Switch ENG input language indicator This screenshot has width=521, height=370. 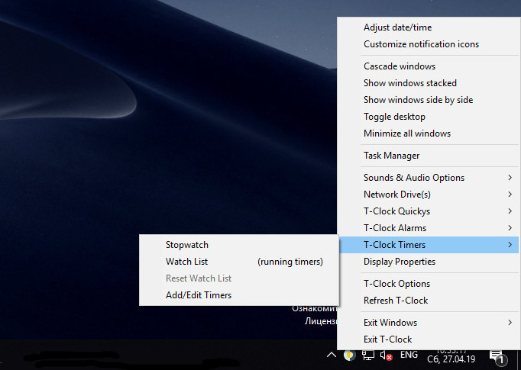(x=409, y=355)
